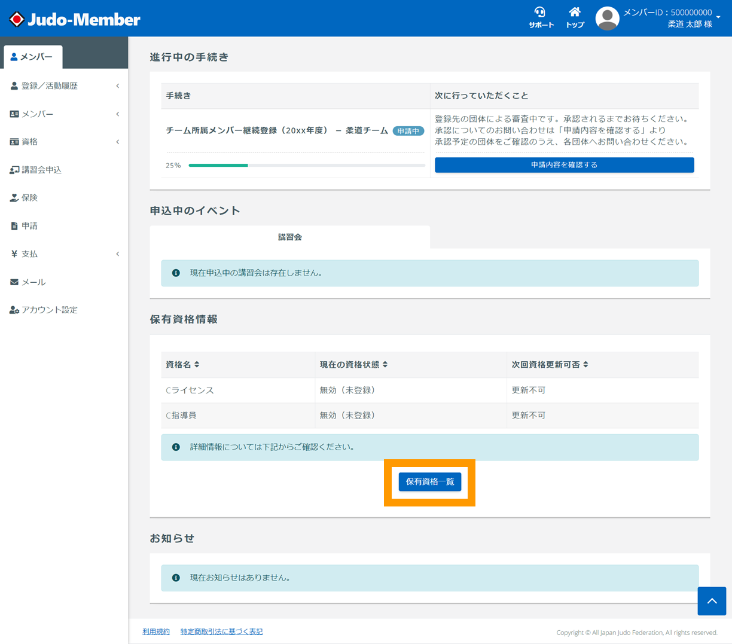Click the チーム所属メンバー継続登録 procedure title
Image resolution: width=732 pixels, height=644 pixels.
pyautogui.click(x=277, y=131)
